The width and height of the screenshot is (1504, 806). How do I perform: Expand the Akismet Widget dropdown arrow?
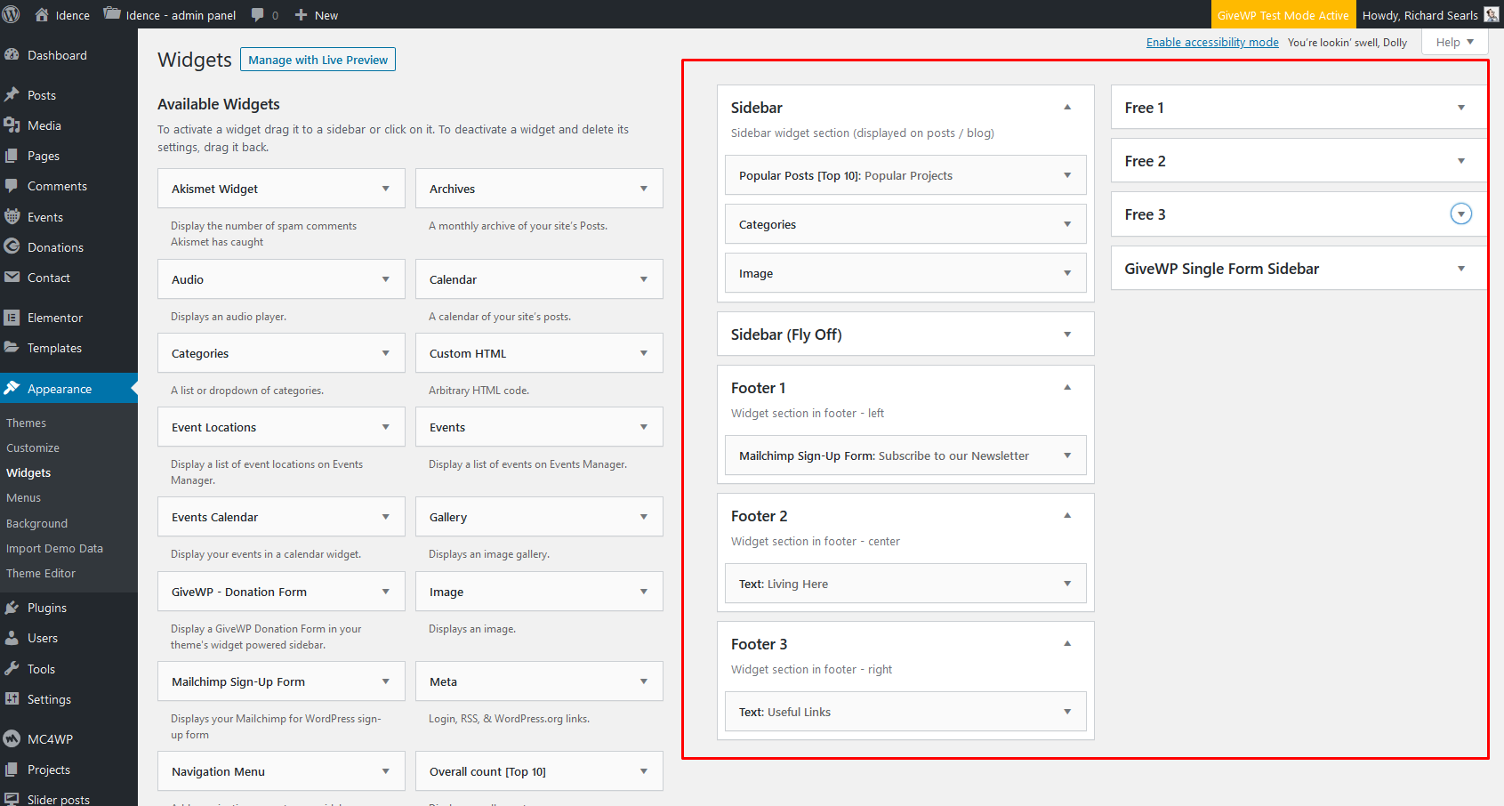coord(386,189)
